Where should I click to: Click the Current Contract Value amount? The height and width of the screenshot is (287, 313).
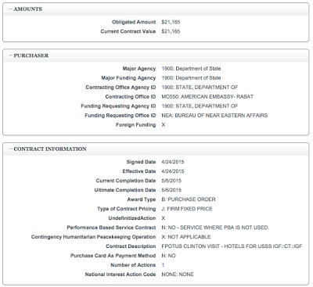point(171,31)
